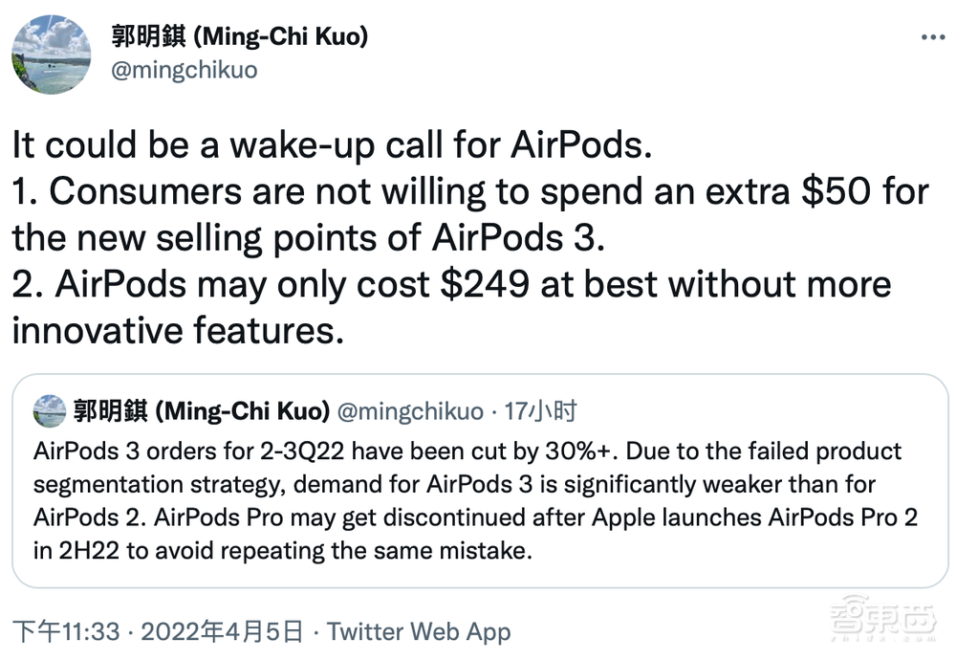956x660 pixels.
Task: Open the Twitter Web App source link
Action: [x=419, y=632]
